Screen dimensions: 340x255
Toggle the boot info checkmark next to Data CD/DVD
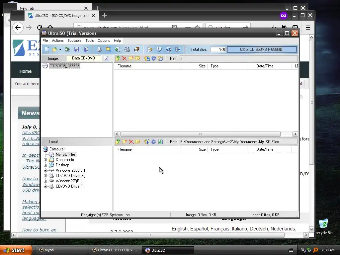[x=106, y=58]
